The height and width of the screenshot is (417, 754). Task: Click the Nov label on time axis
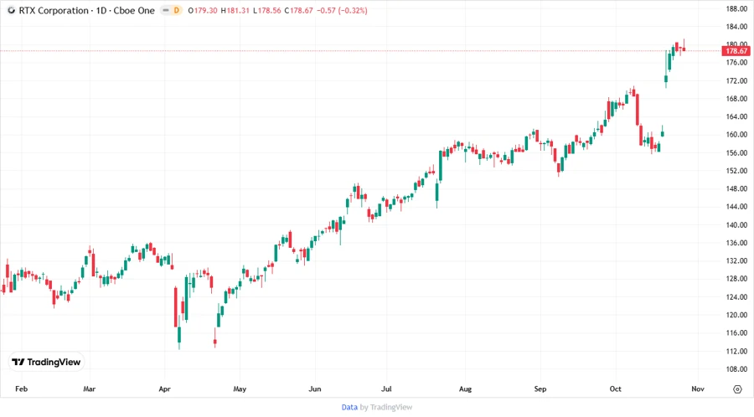coord(698,389)
